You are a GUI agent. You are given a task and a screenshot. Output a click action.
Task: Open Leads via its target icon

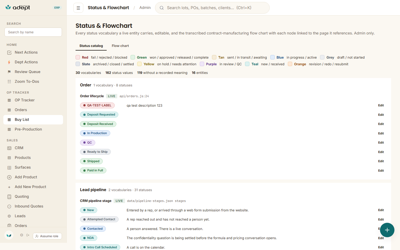[9, 216]
